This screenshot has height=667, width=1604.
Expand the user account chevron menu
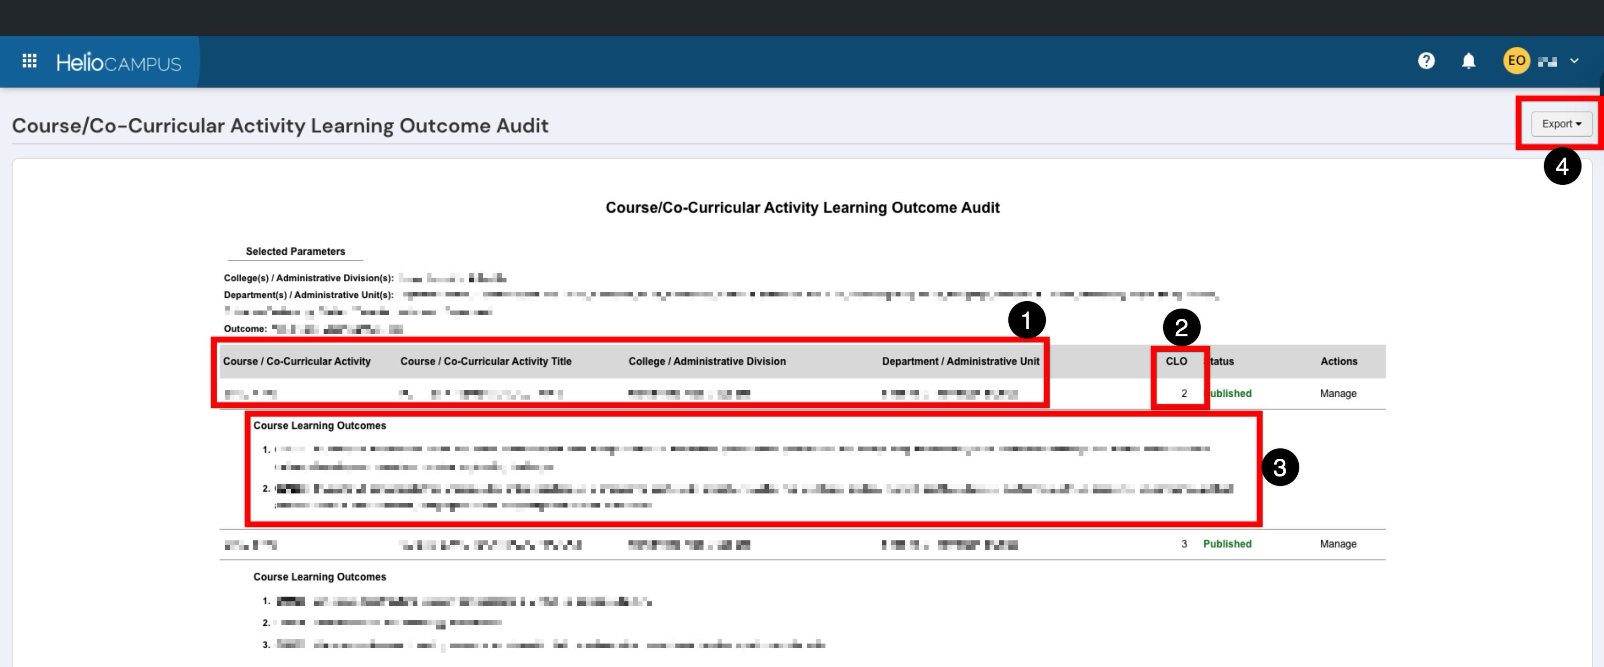(x=1574, y=61)
